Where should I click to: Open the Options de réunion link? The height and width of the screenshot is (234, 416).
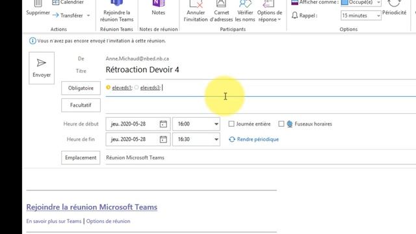pos(109,221)
